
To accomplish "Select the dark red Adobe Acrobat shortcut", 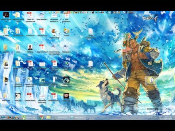I will point(6,15).
